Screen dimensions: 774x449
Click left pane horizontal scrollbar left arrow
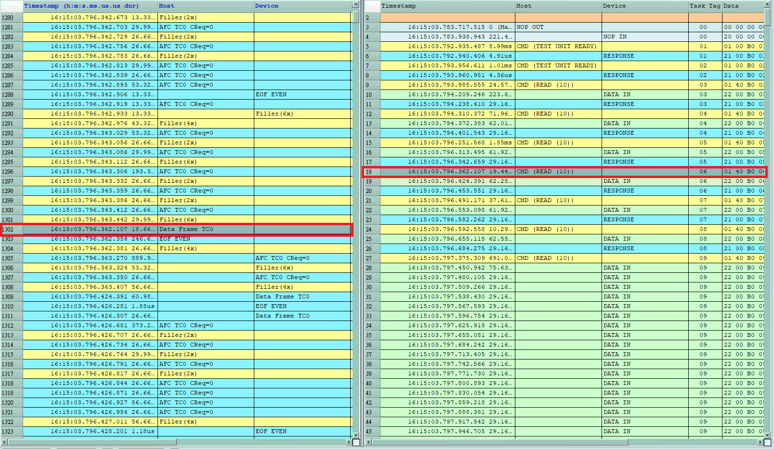(x=4, y=442)
